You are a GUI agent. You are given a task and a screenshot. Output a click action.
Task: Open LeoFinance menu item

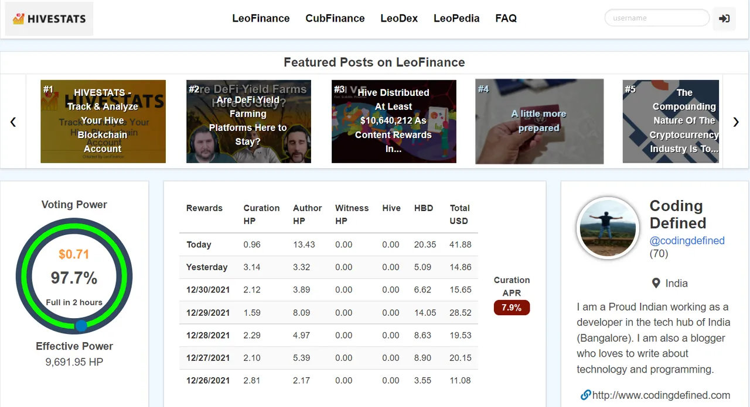pos(261,18)
